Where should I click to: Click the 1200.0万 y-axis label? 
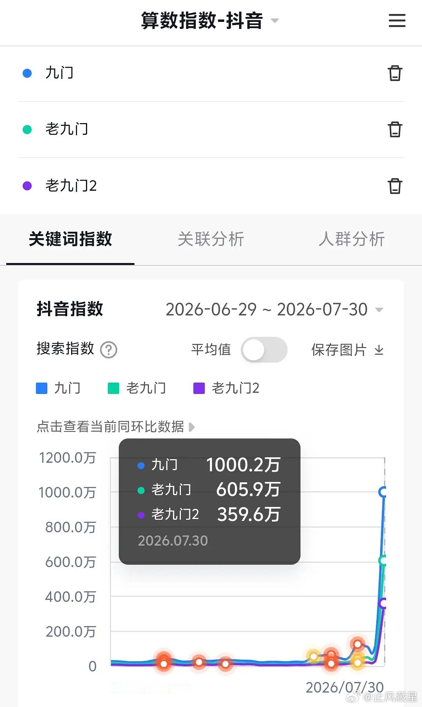67,458
